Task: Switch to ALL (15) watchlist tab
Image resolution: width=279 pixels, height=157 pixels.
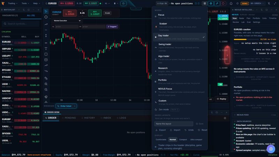Action: [x=31, y=15]
